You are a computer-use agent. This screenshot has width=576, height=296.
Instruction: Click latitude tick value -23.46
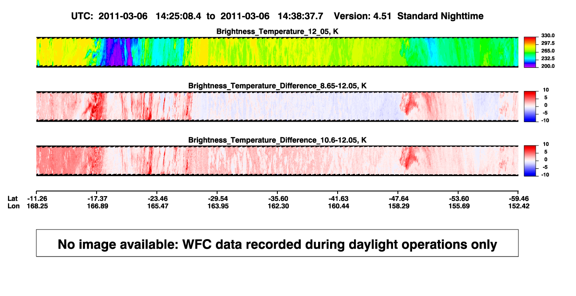[158, 198]
